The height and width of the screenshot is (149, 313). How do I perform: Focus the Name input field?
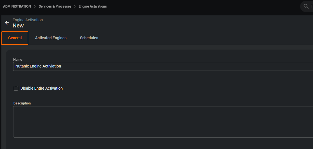tap(162, 66)
